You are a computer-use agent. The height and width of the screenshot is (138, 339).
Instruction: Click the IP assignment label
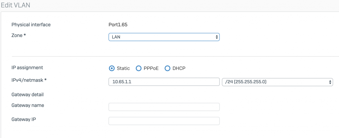(x=27, y=68)
